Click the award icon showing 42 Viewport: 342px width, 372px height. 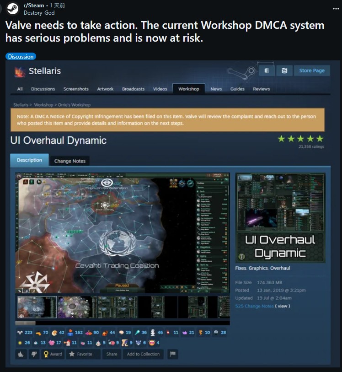54,333
